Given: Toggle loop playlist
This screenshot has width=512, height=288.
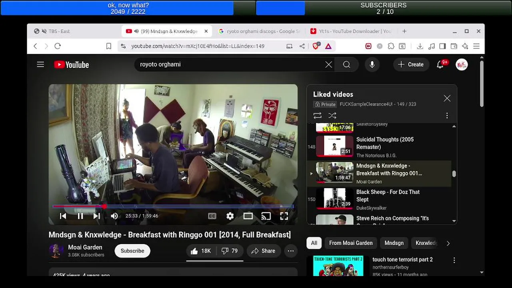Looking at the screenshot, I should [x=317, y=116].
